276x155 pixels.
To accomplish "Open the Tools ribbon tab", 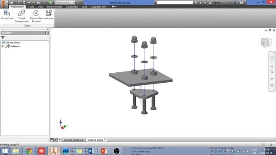I will click(31, 7).
